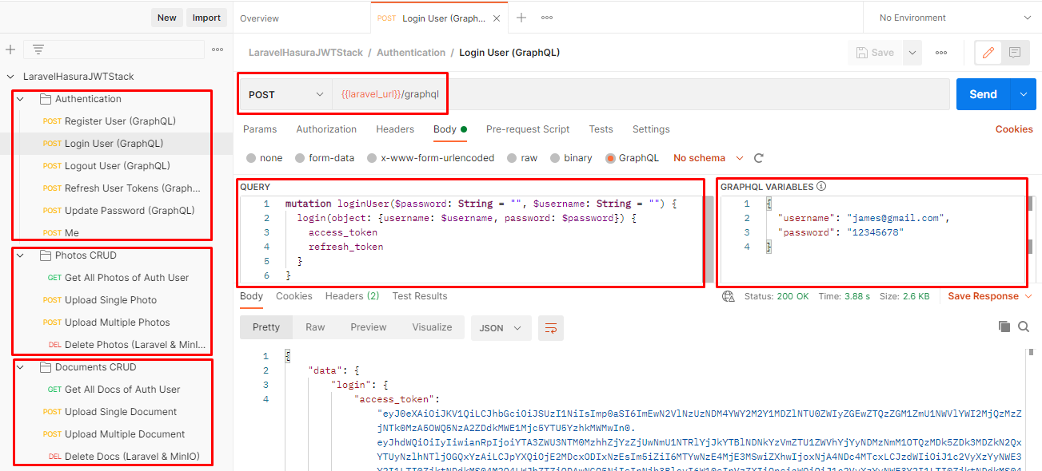The width and height of the screenshot is (1042, 471).
Task: Open Save options dropdown arrow
Action: (912, 53)
